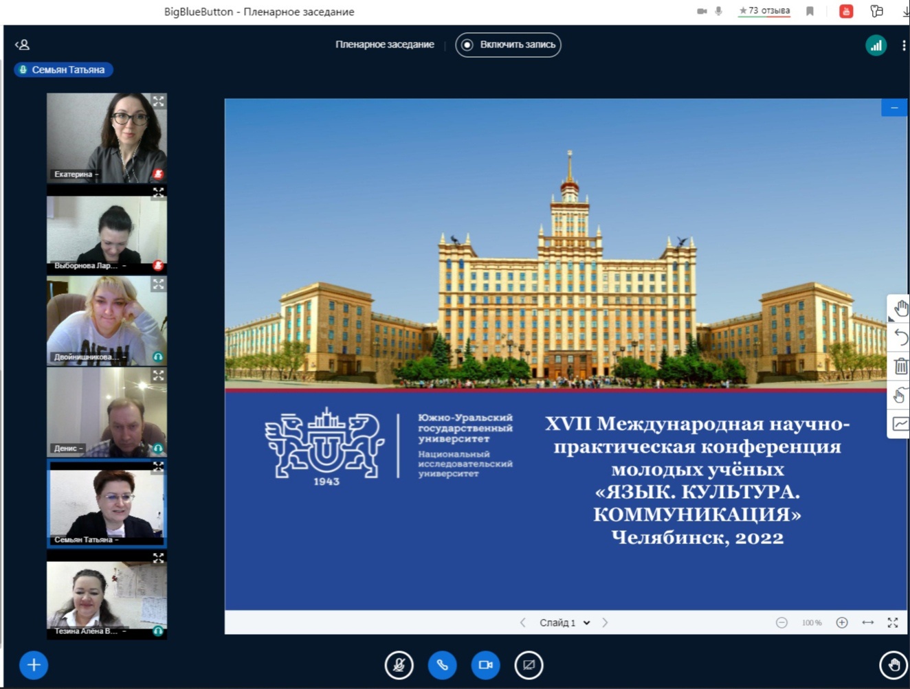
Task: Click the fit to width arrows icon
Action: (x=867, y=622)
